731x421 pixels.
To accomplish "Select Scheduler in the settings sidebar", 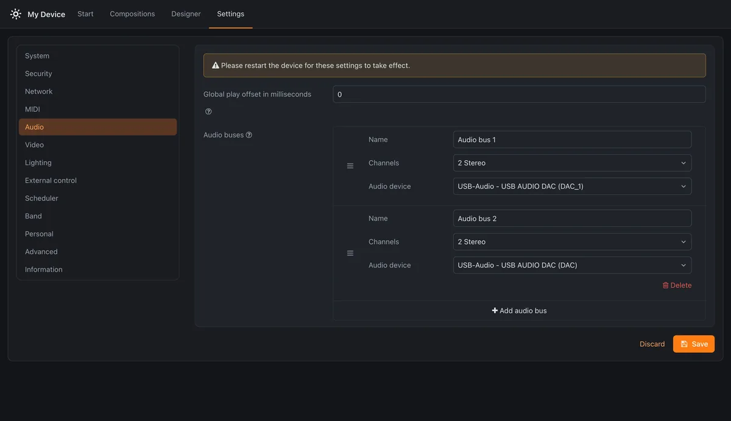I will click(98, 198).
